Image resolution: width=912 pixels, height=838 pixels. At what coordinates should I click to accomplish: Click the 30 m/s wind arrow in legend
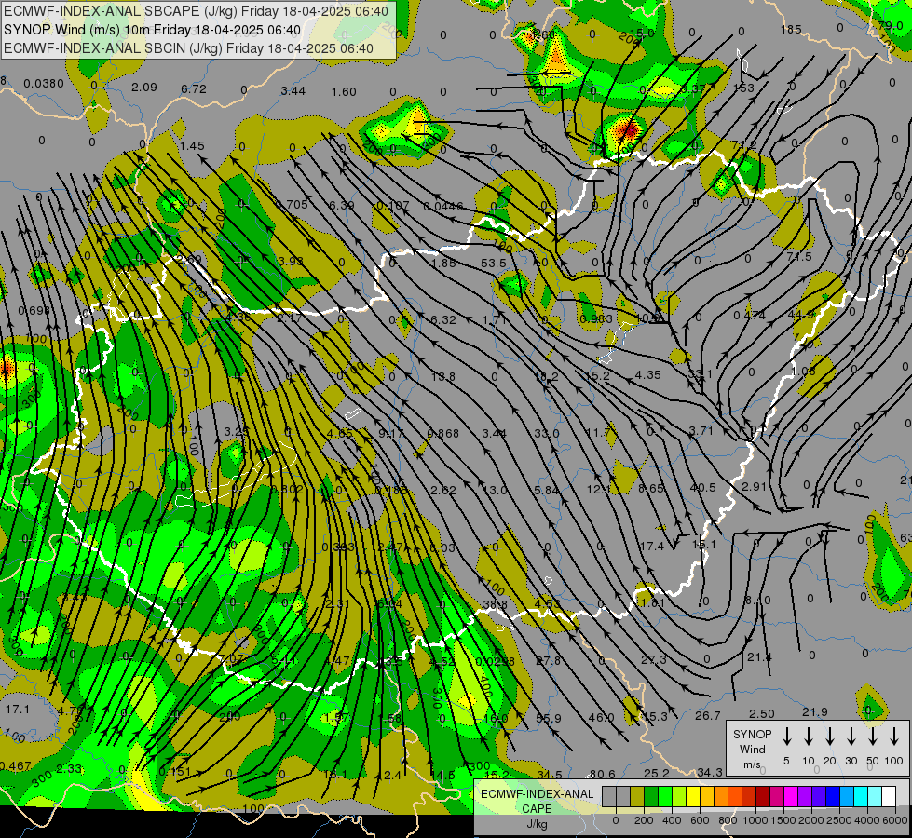pos(851,737)
